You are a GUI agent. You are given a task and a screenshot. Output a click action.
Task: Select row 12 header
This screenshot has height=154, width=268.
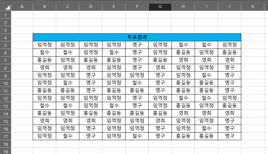[6, 98]
